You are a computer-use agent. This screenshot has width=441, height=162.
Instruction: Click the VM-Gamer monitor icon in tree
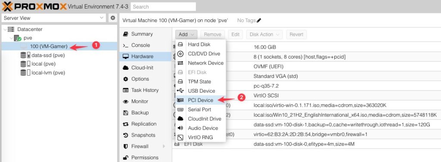pyautogui.click(x=24, y=47)
